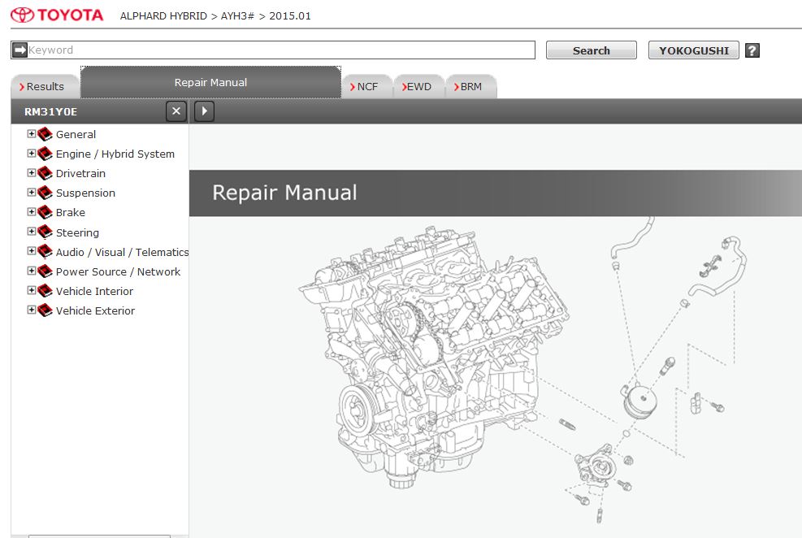Click the red book icon beside General

(x=44, y=134)
